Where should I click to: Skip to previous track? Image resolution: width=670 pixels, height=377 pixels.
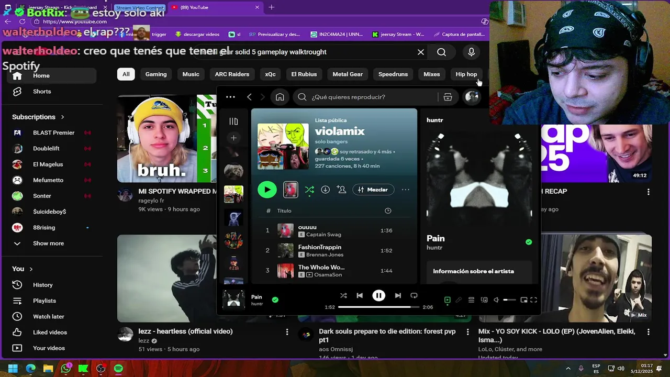360,295
